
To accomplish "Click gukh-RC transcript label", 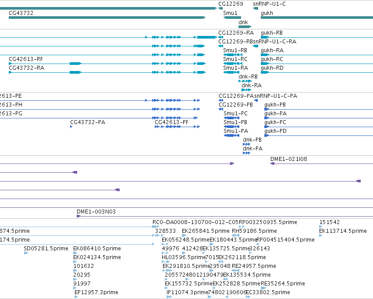I will pyautogui.click(x=272, y=59).
